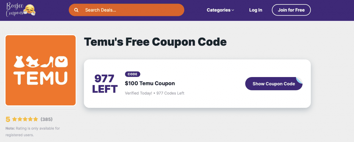Click Show Coupon Code button
The height and width of the screenshot is (142, 354).
[274, 84]
